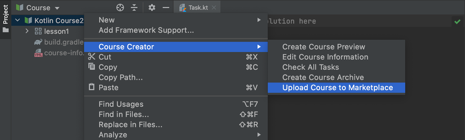Choose Create Course Archive
Image resolution: width=465 pixels, height=140 pixels.
click(x=323, y=78)
